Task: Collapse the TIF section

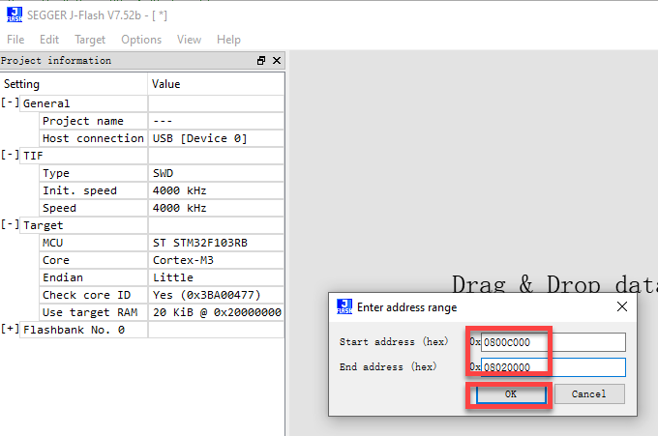Action: click(x=10, y=155)
